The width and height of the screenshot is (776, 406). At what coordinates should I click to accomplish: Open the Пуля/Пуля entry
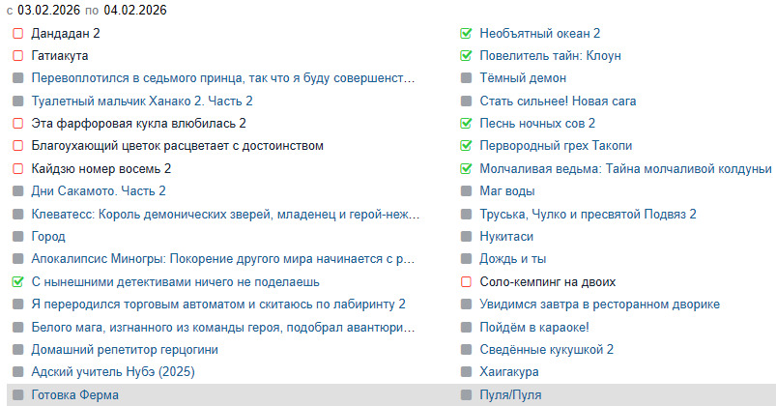[x=509, y=394]
